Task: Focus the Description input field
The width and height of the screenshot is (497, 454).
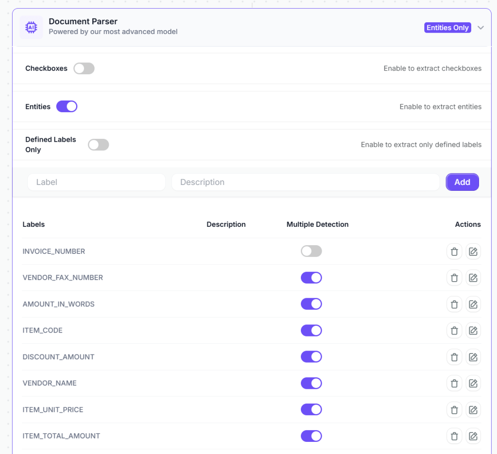Action: click(305, 182)
